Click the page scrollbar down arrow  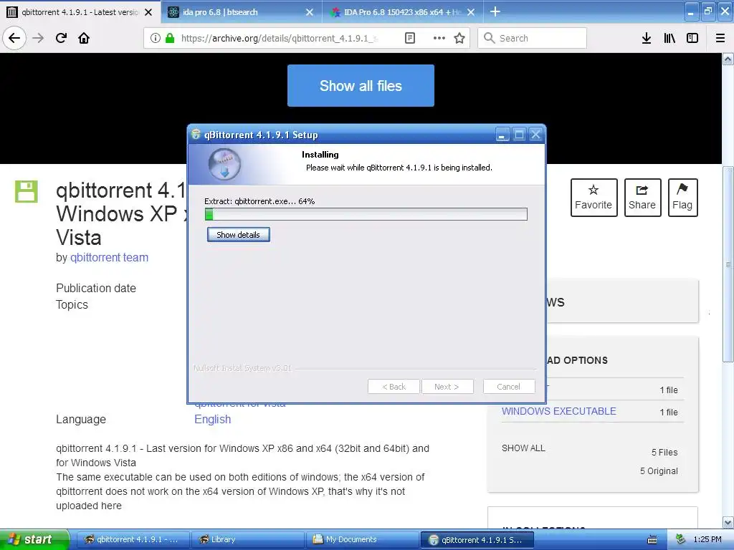728,522
